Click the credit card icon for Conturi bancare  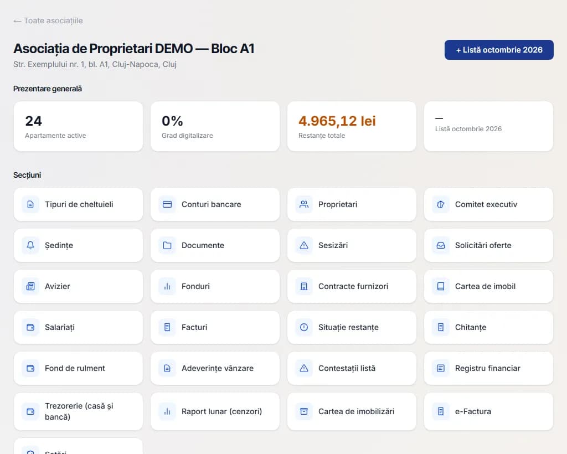tap(167, 205)
